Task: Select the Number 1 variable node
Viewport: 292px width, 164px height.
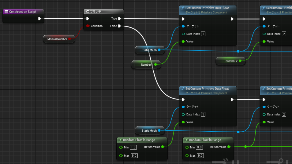Action: [x=146, y=65]
